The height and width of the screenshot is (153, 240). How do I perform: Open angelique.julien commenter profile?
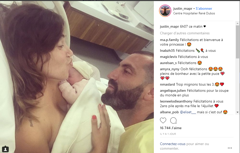[x=173, y=90]
